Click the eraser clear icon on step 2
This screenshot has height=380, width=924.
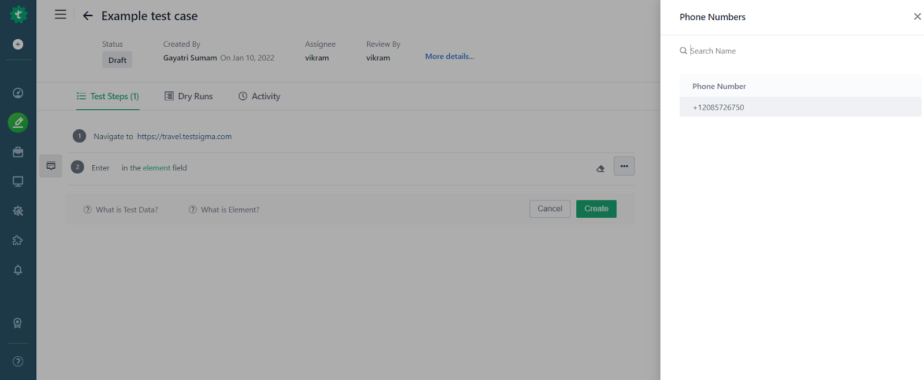click(601, 169)
